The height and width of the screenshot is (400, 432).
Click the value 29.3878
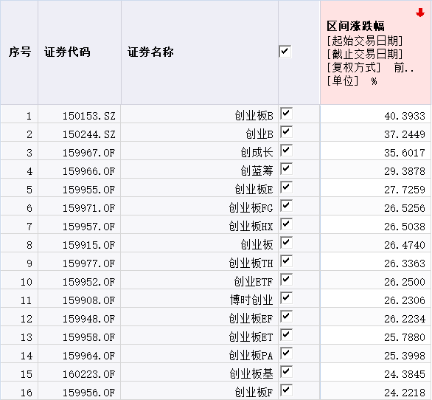pos(405,171)
